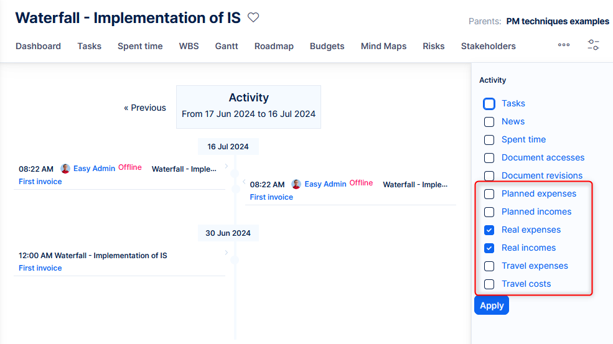This screenshot has height=344, width=613.
Task: Click Easy Admin avatar in left entry
Action: [65, 169]
